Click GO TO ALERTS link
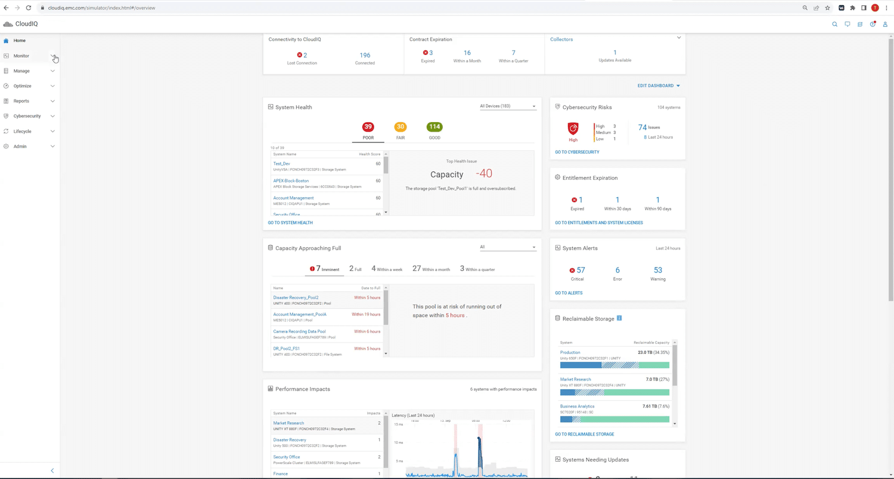The image size is (894, 479). coord(569,293)
